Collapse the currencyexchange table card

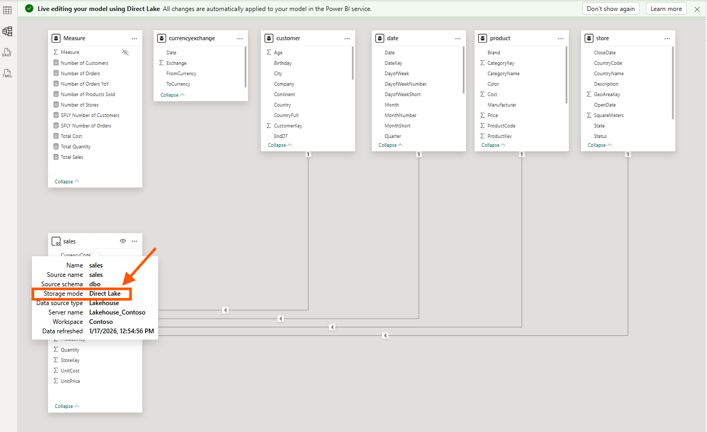pos(172,95)
